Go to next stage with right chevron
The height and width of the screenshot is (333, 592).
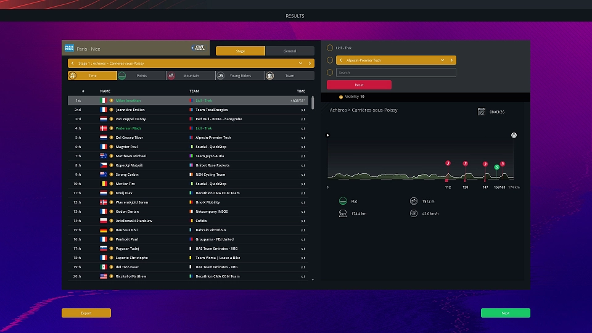310,64
